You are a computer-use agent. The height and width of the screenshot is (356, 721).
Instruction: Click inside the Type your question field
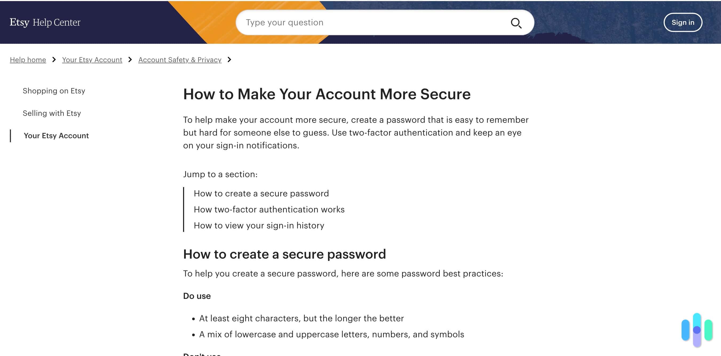(364, 22)
